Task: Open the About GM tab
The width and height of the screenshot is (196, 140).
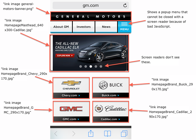Action: click(x=61, y=27)
